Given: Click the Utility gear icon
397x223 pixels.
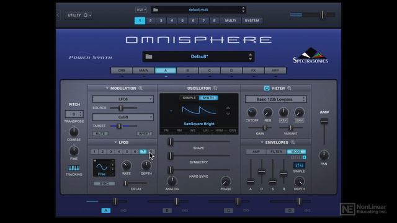Looking at the screenshot, I should 86,15.
